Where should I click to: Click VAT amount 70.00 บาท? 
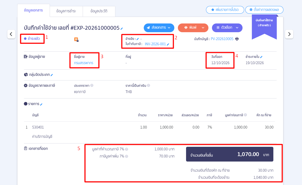(167, 156)
